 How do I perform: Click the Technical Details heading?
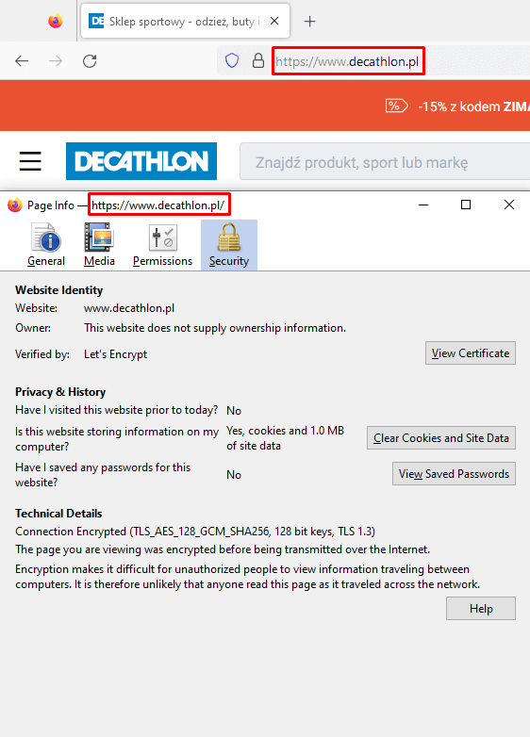click(x=58, y=513)
